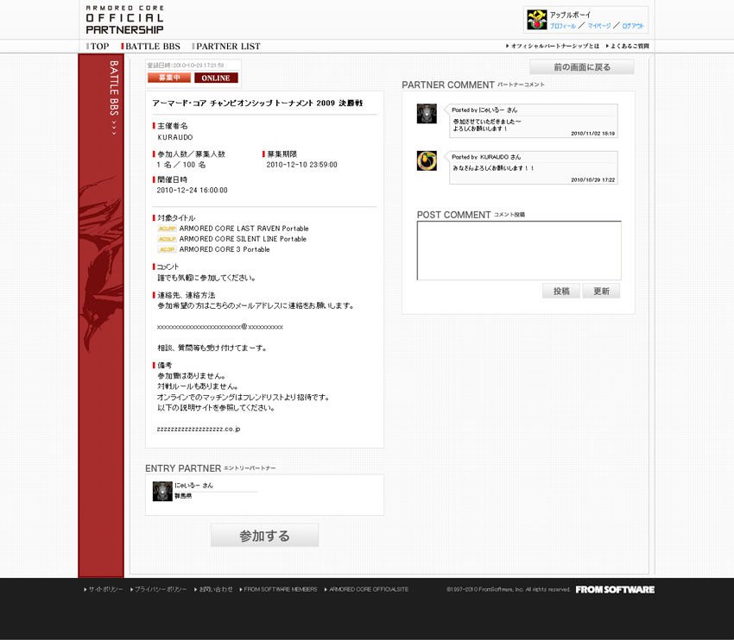The image size is (734, 640).
Task: Select ARMORED CORE SILENT LINE Portable text
Action: [243, 239]
